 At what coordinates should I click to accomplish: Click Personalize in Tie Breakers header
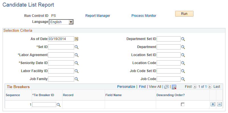pyautogui.click(x=126, y=87)
